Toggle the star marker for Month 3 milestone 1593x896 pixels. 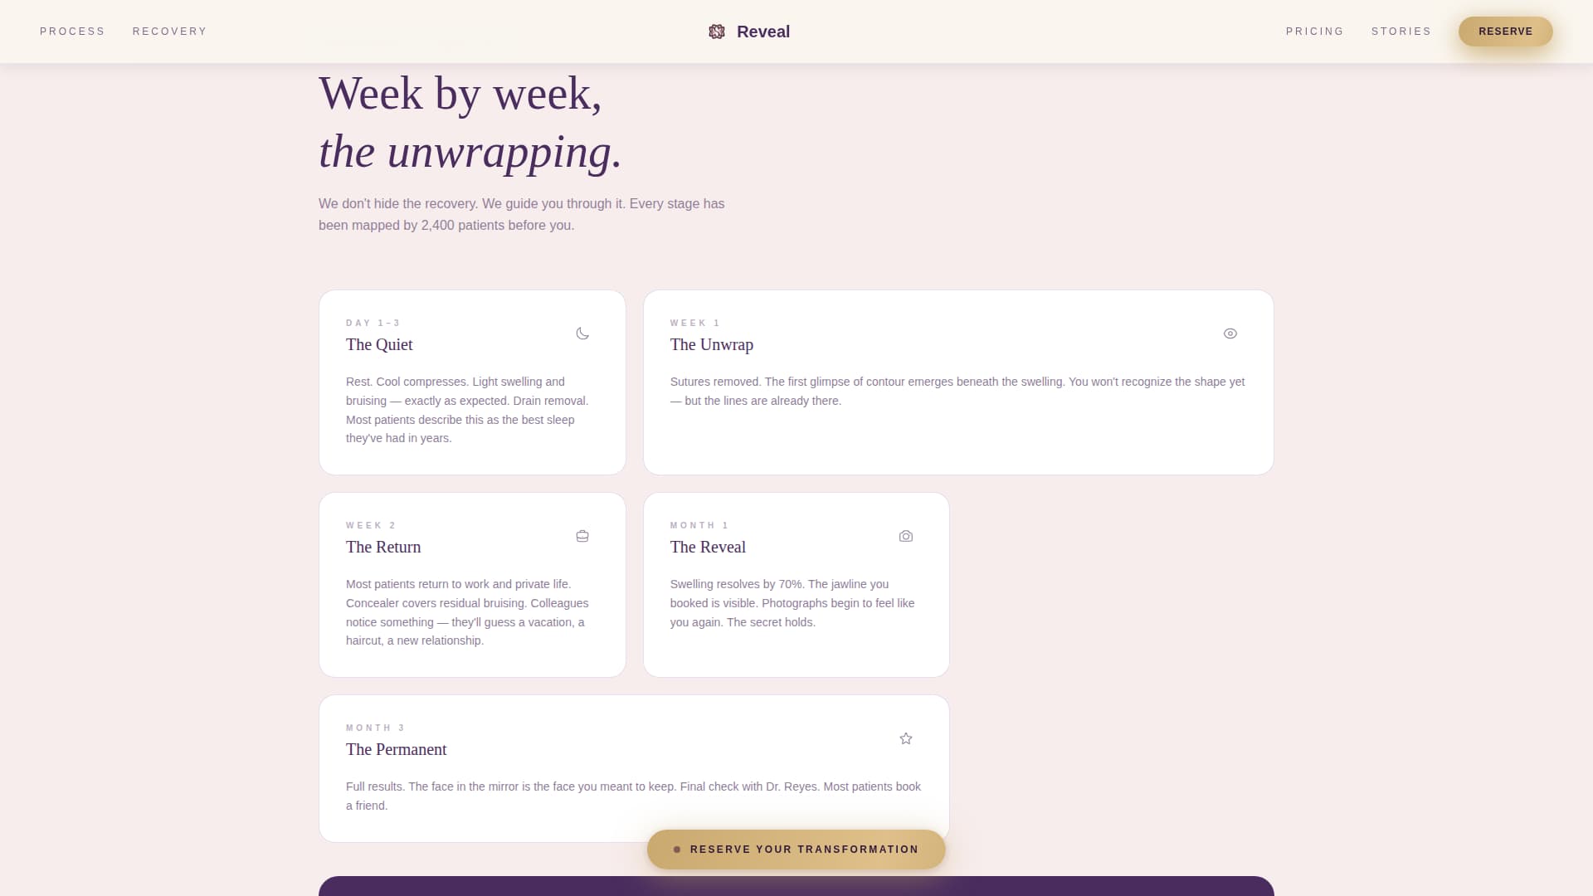click(905, 738)
